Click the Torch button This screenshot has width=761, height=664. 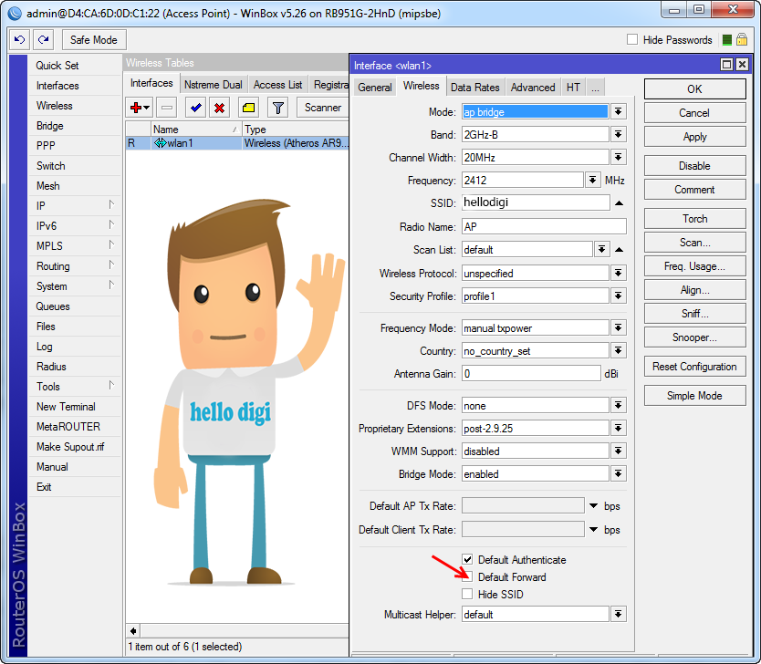(694, 219)
